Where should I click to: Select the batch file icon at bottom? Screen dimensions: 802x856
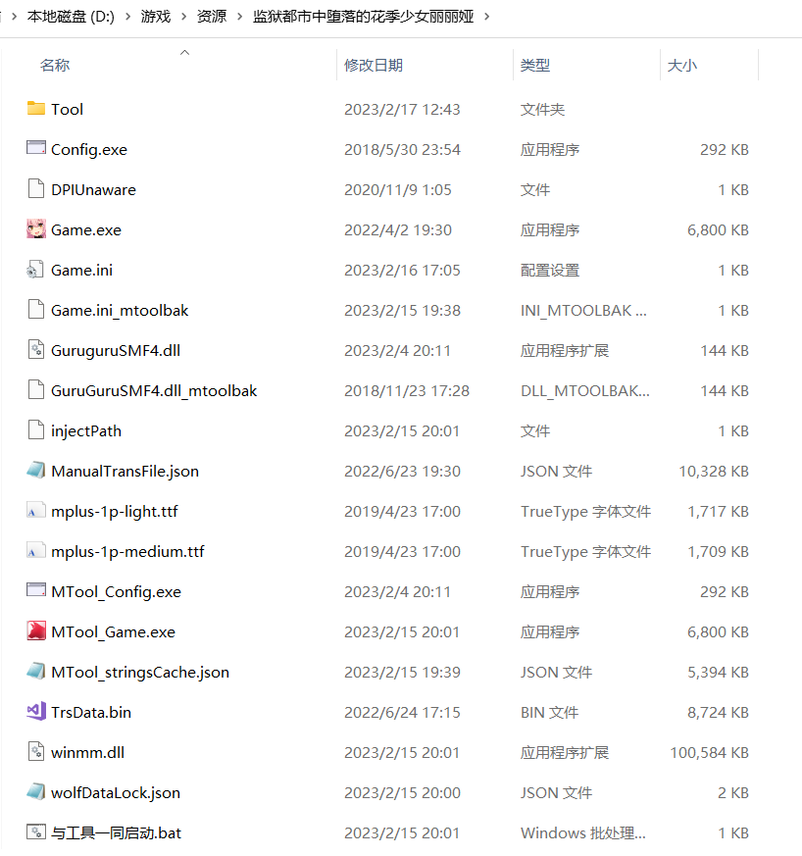pyautogui.click(x=36, y=832)
